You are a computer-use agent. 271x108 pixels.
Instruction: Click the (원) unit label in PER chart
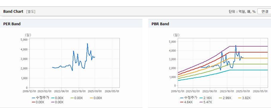point(28,35)
